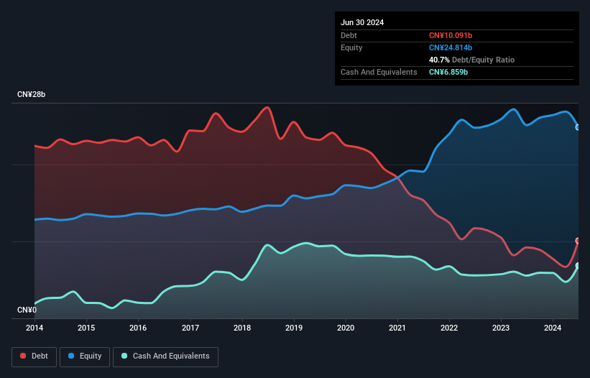
Task: Click the CN¥0 y-axis label
Action: (27, 310)
